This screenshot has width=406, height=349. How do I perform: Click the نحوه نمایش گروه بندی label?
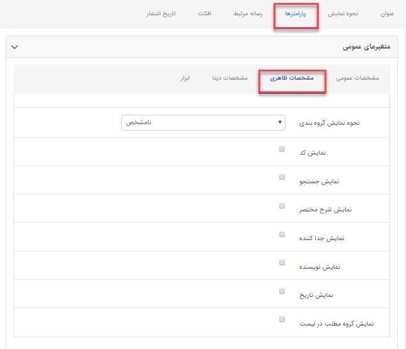coord(329,123)
